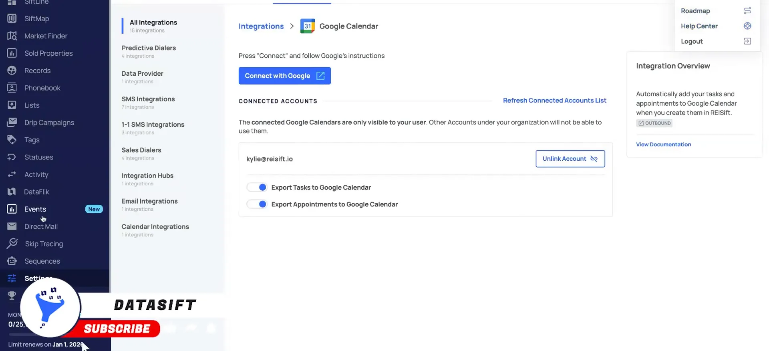Open the Sequences robot icon
This screenshot has height=351, width=769.
[12, 261]
